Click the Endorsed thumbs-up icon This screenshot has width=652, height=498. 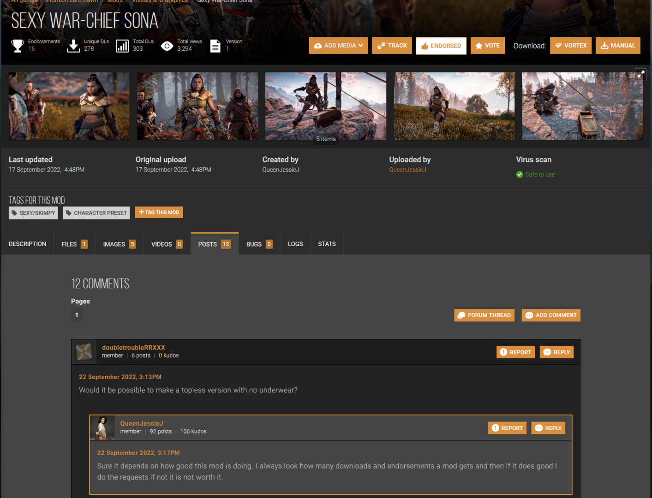(425, 46)
